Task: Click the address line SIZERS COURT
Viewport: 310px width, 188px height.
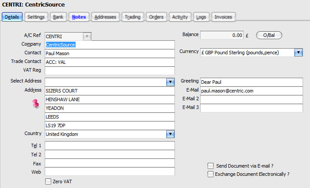Action: click(x=110, y=91)
